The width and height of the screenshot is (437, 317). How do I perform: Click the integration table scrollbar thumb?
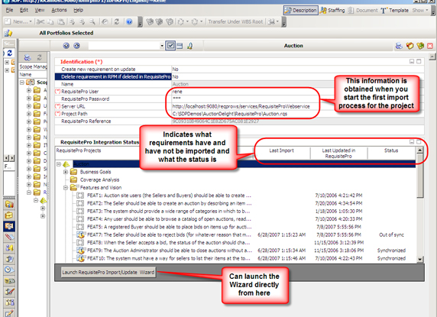pyautogui.click(x=420, y=176)
